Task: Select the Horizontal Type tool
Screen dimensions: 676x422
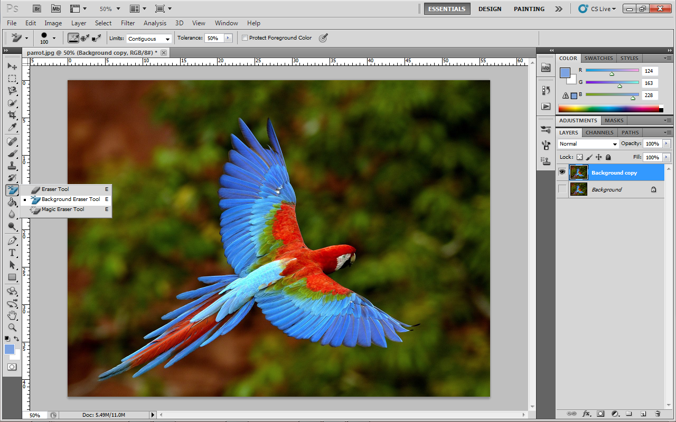Action: 12,253
